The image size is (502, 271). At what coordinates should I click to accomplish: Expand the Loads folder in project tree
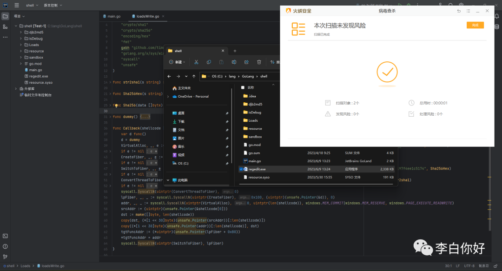pyautogui.click(x=21, y=45)
